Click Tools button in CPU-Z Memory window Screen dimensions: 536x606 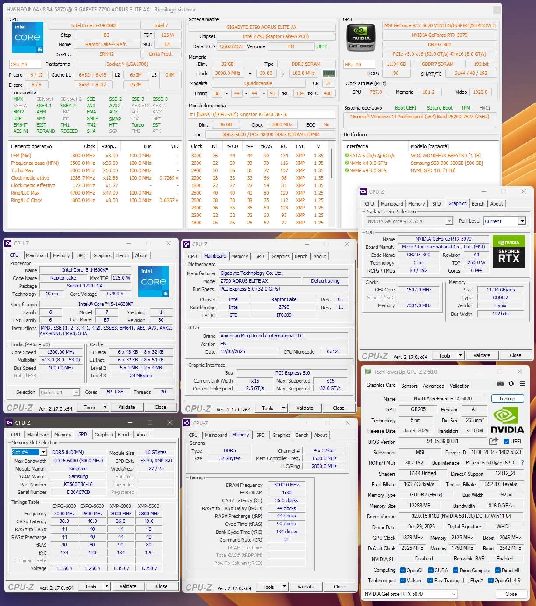click(268, 587)
